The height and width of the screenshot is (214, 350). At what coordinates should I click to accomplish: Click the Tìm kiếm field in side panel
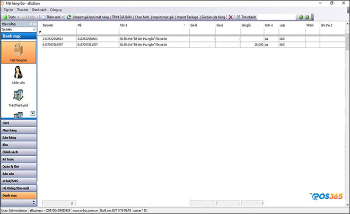(x=17, y=30)
